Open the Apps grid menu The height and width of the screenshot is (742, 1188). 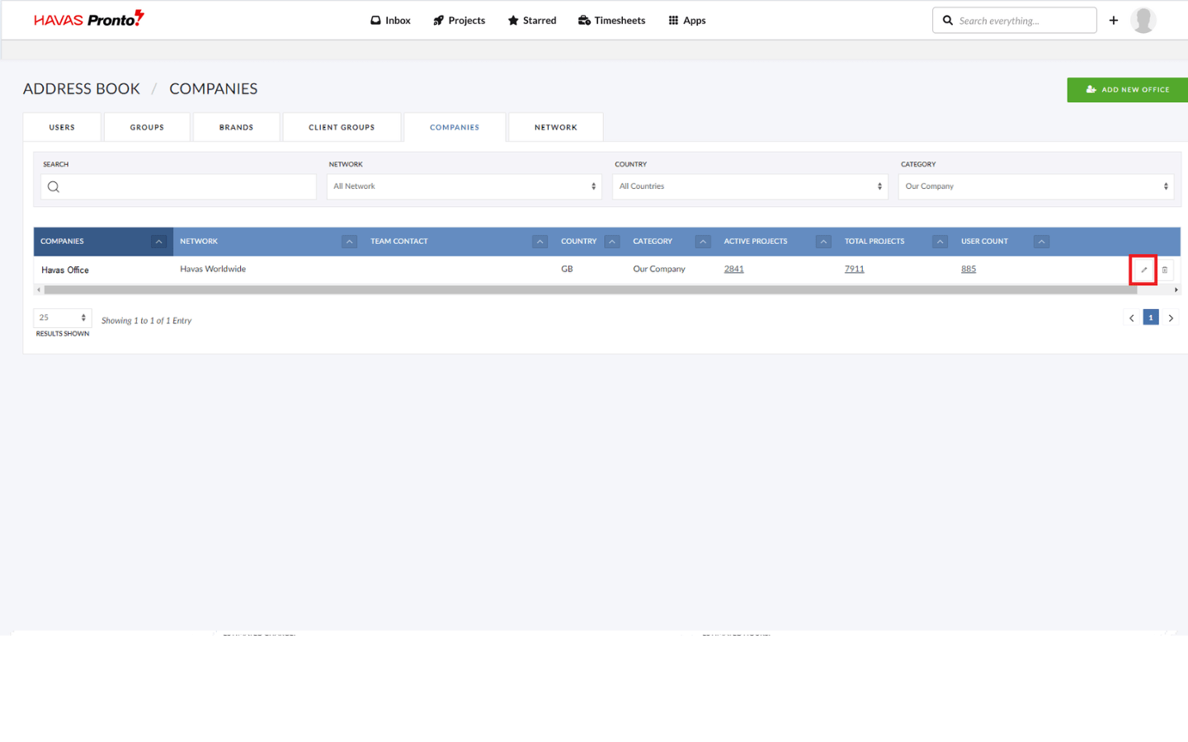click(687, 21)
